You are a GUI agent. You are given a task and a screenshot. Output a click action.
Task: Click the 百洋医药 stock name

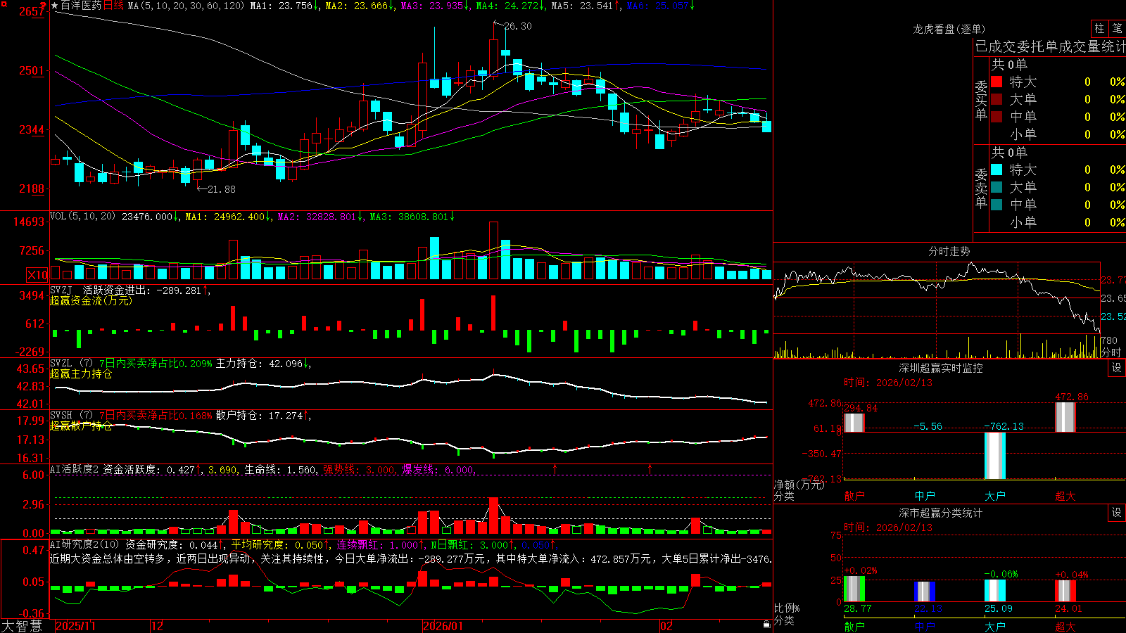(81, 6)
